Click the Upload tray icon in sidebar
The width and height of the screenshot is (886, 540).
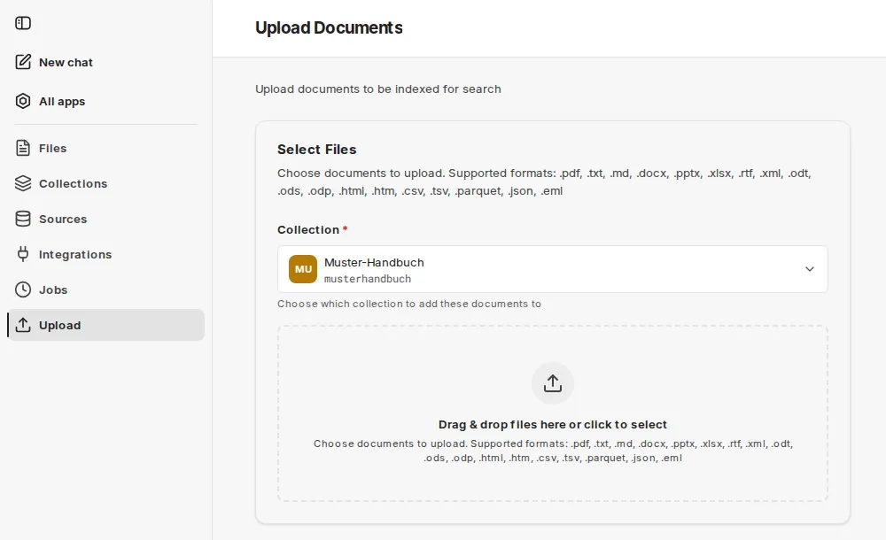click(23, 325)
